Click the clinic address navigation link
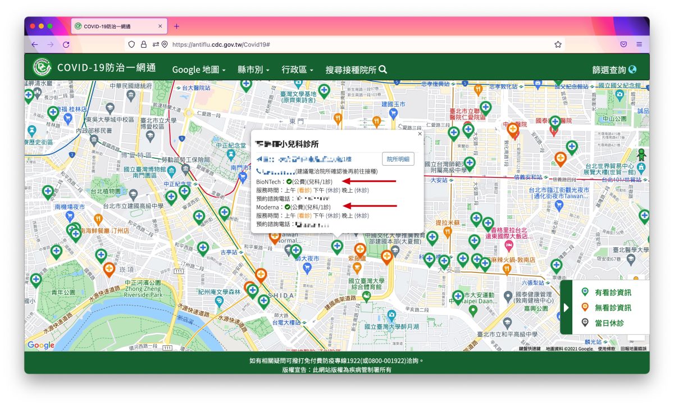Screen dimensions: 674x406 coord(303,159)
